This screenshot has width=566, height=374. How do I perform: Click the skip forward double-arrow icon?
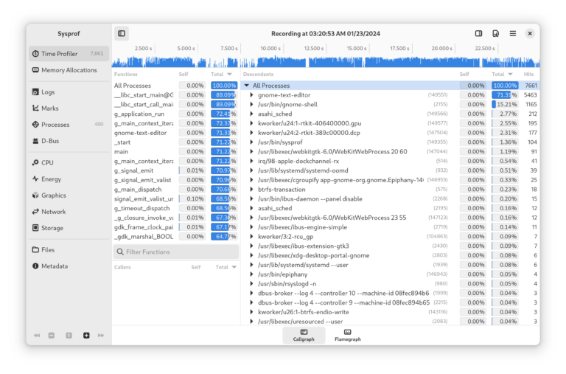click(101, 336)
